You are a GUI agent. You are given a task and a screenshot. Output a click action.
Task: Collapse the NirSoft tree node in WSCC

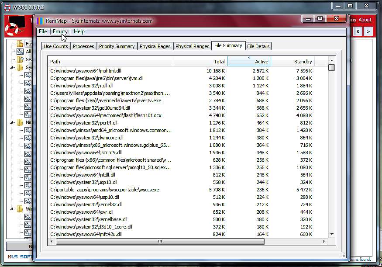tap(11, 122)
